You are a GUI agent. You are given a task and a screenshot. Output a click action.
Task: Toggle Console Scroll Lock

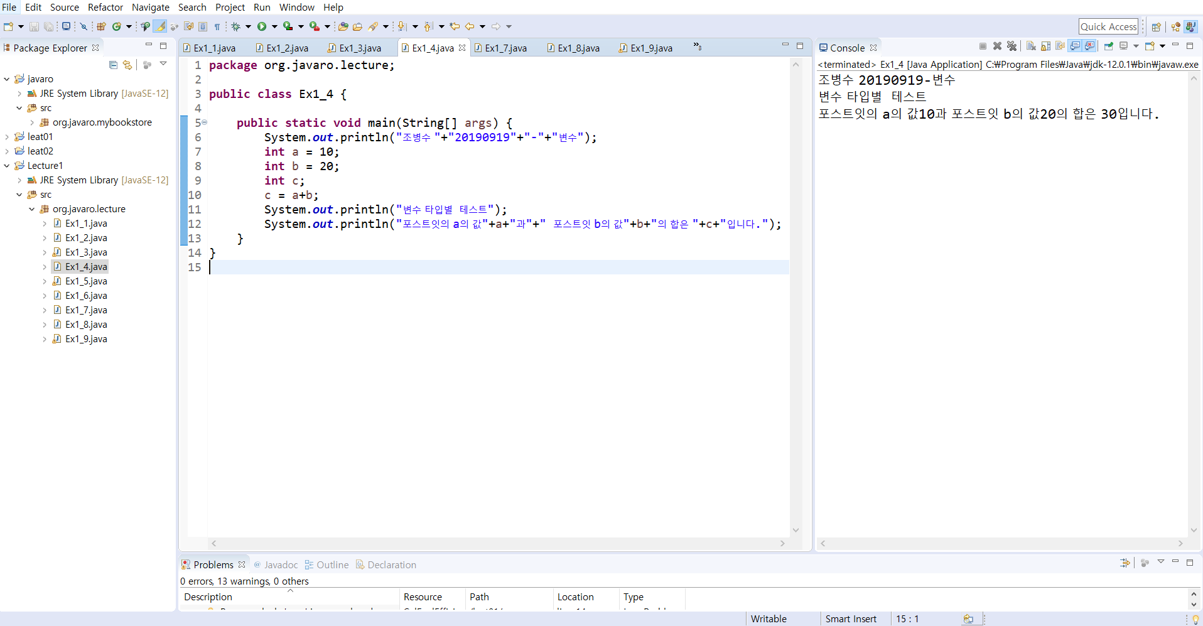point(1045,46)
